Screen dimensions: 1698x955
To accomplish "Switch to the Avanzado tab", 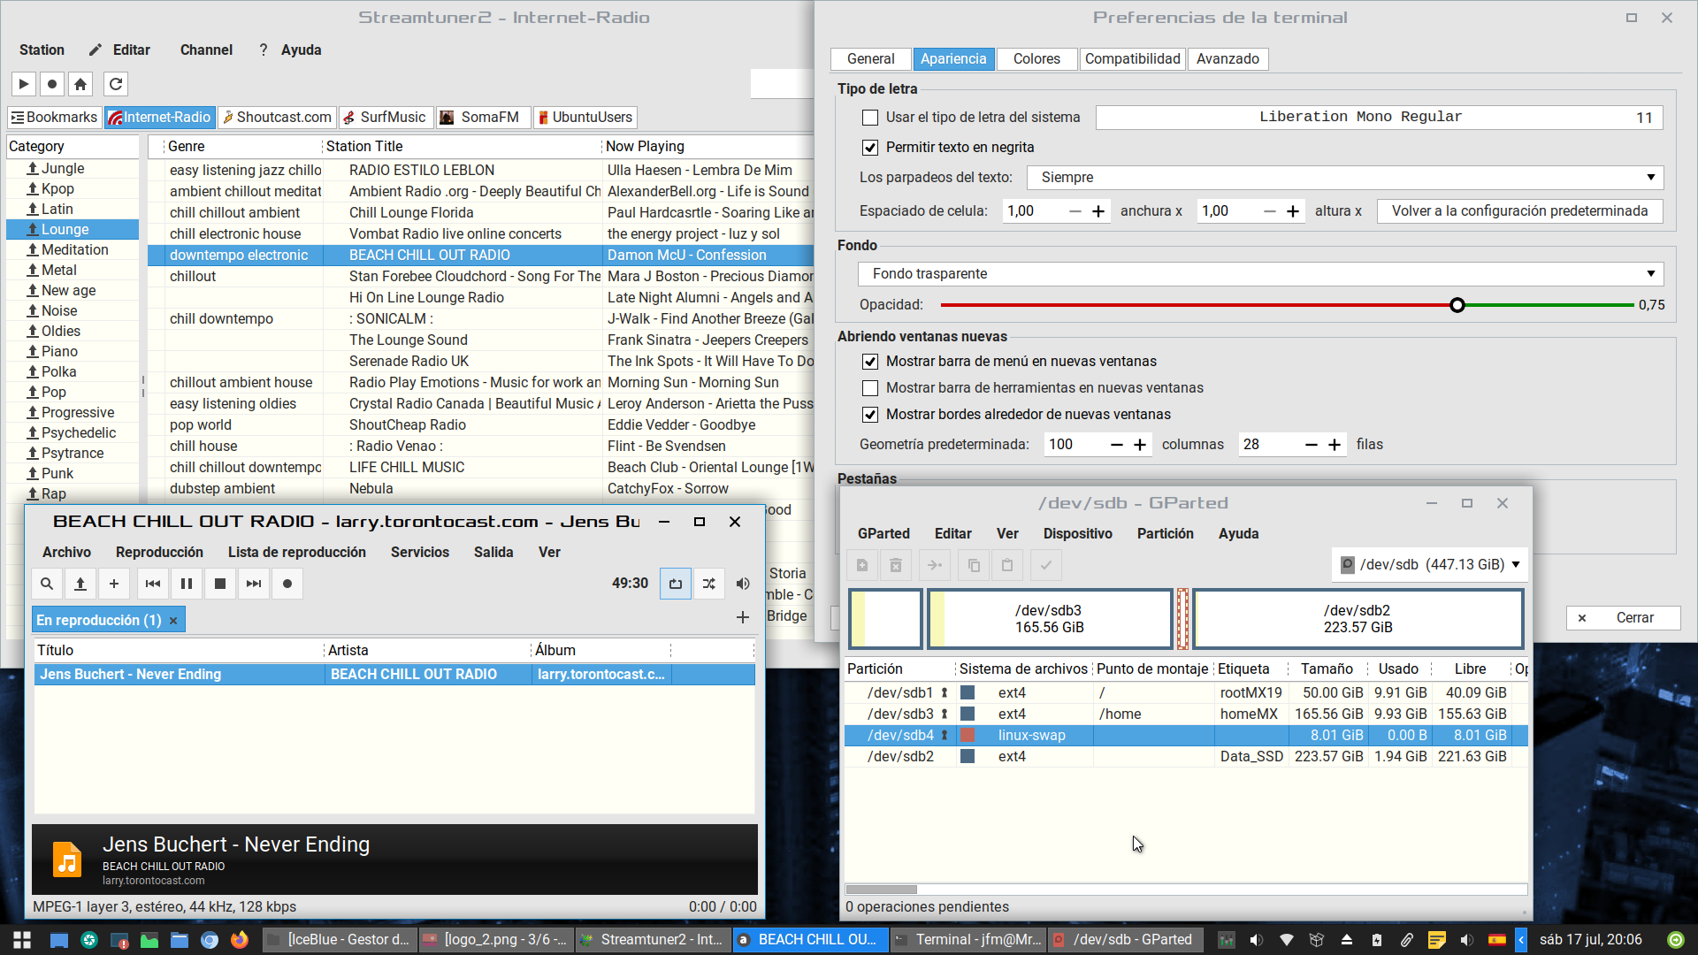I will point(1228,59).
